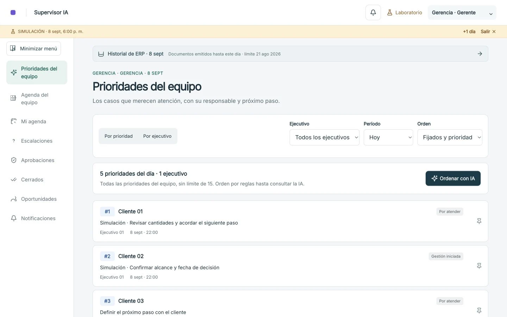Go to Agenda del equipo
This screenshot has height=317, width=507.
click(37, 99)
